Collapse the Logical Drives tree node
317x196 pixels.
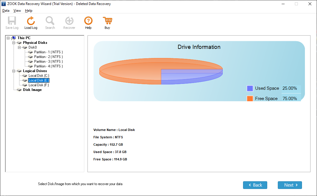pos(14,71)
